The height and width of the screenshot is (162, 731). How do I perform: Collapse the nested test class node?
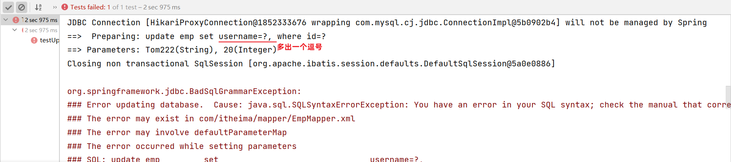click(x=15, y=30)
